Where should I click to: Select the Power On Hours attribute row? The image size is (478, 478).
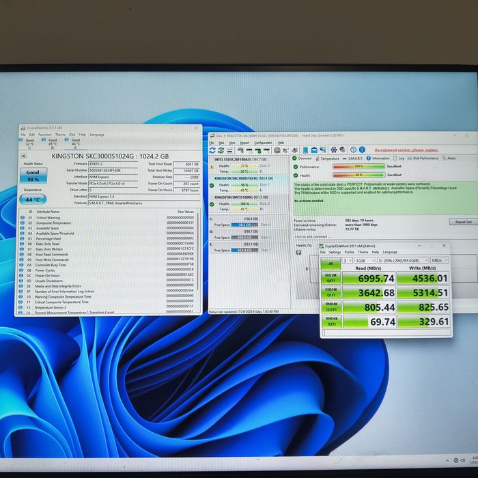108,276
